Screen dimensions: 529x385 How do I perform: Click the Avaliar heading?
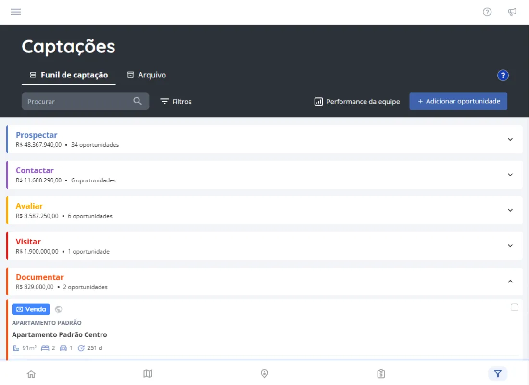(x=29, y=205)
